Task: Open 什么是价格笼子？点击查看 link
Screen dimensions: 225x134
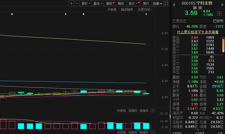Action: (x=198, y=32)
